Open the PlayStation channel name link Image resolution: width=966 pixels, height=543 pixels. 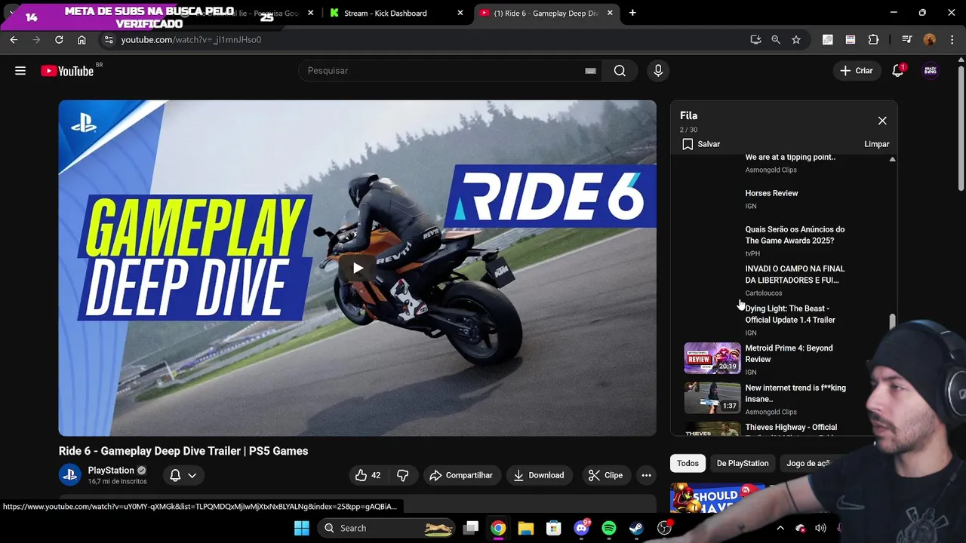click(x=111, y=471)
